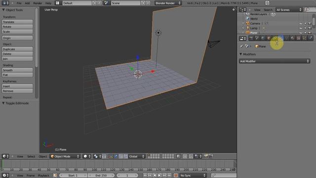Open the Object Mode dropdown

click(x=65, y=156)
